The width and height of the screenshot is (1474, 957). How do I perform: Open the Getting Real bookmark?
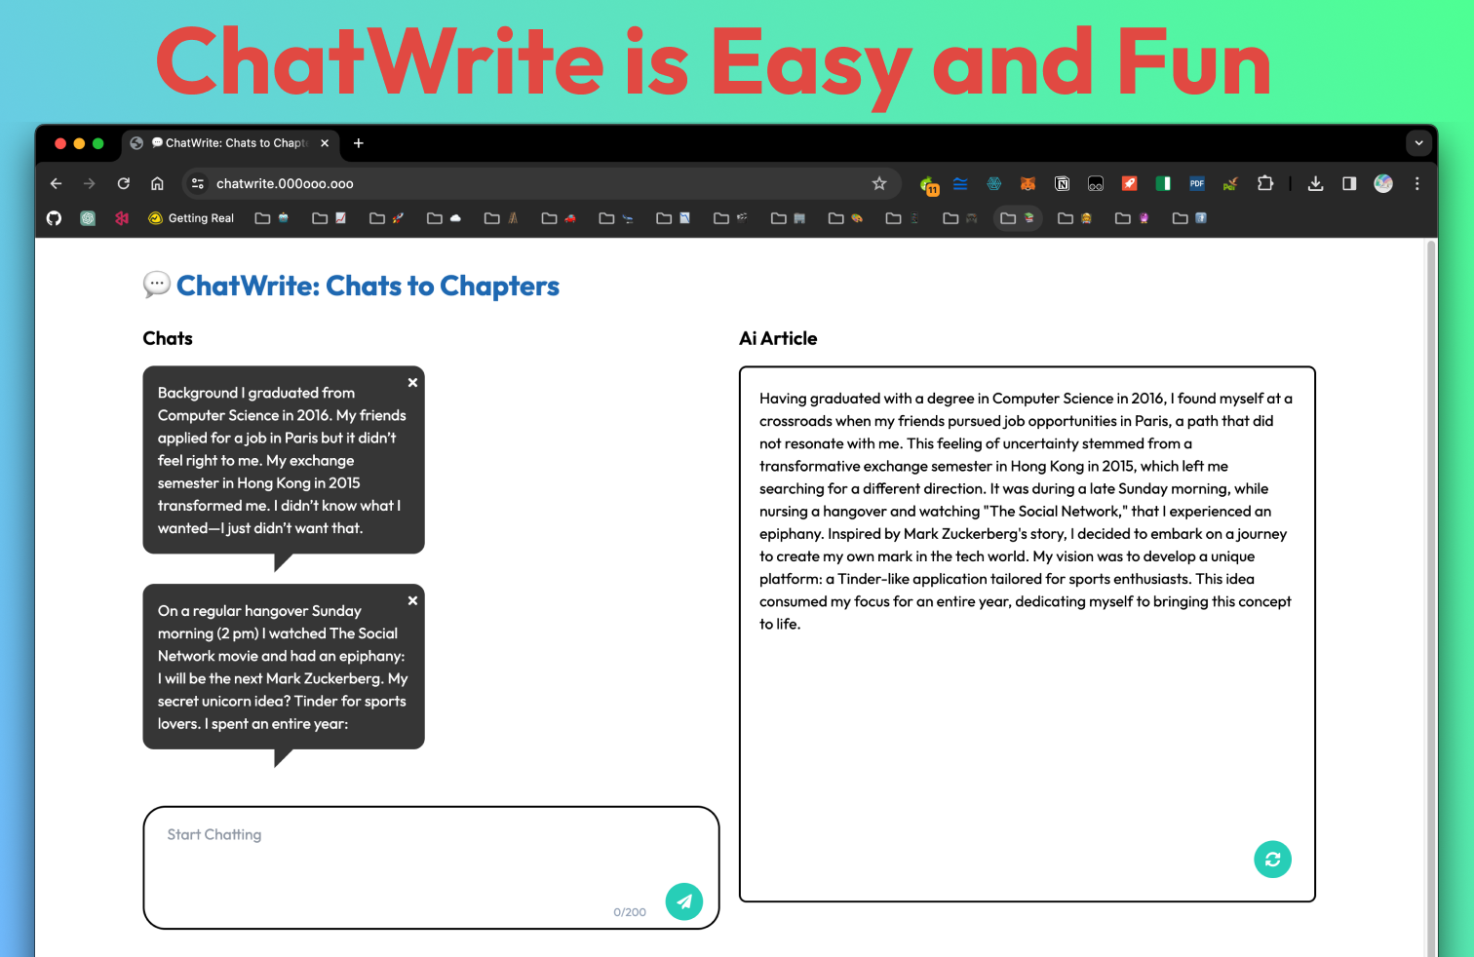coord(191,217)
